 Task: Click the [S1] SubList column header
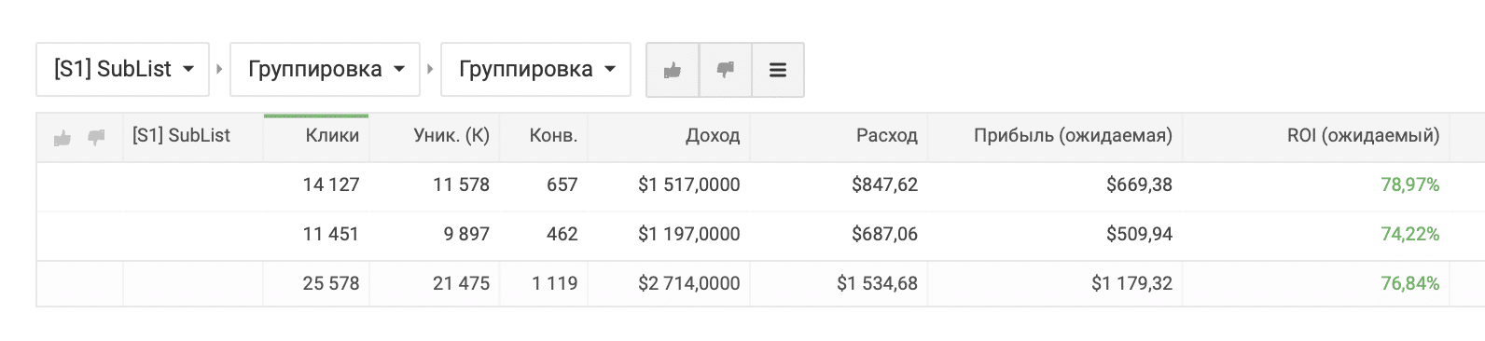point(182,136)
